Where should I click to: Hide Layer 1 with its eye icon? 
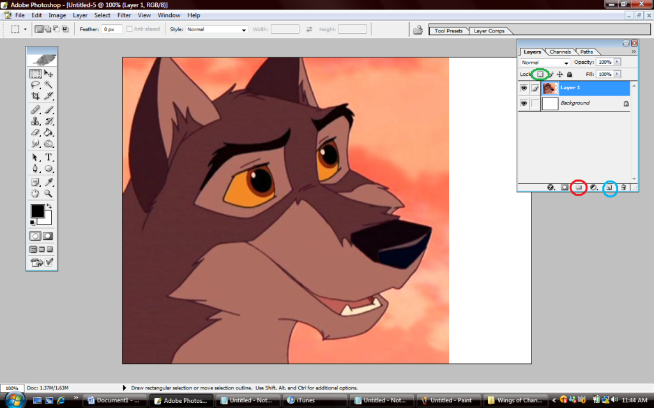pyautogui.click(x=524, y=88)
